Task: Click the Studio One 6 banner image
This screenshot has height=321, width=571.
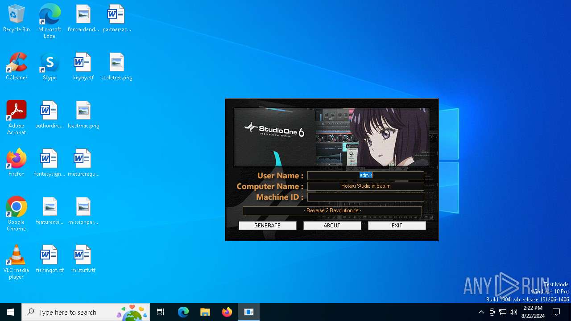Action: pyautogui.click(x=331, y=137)
